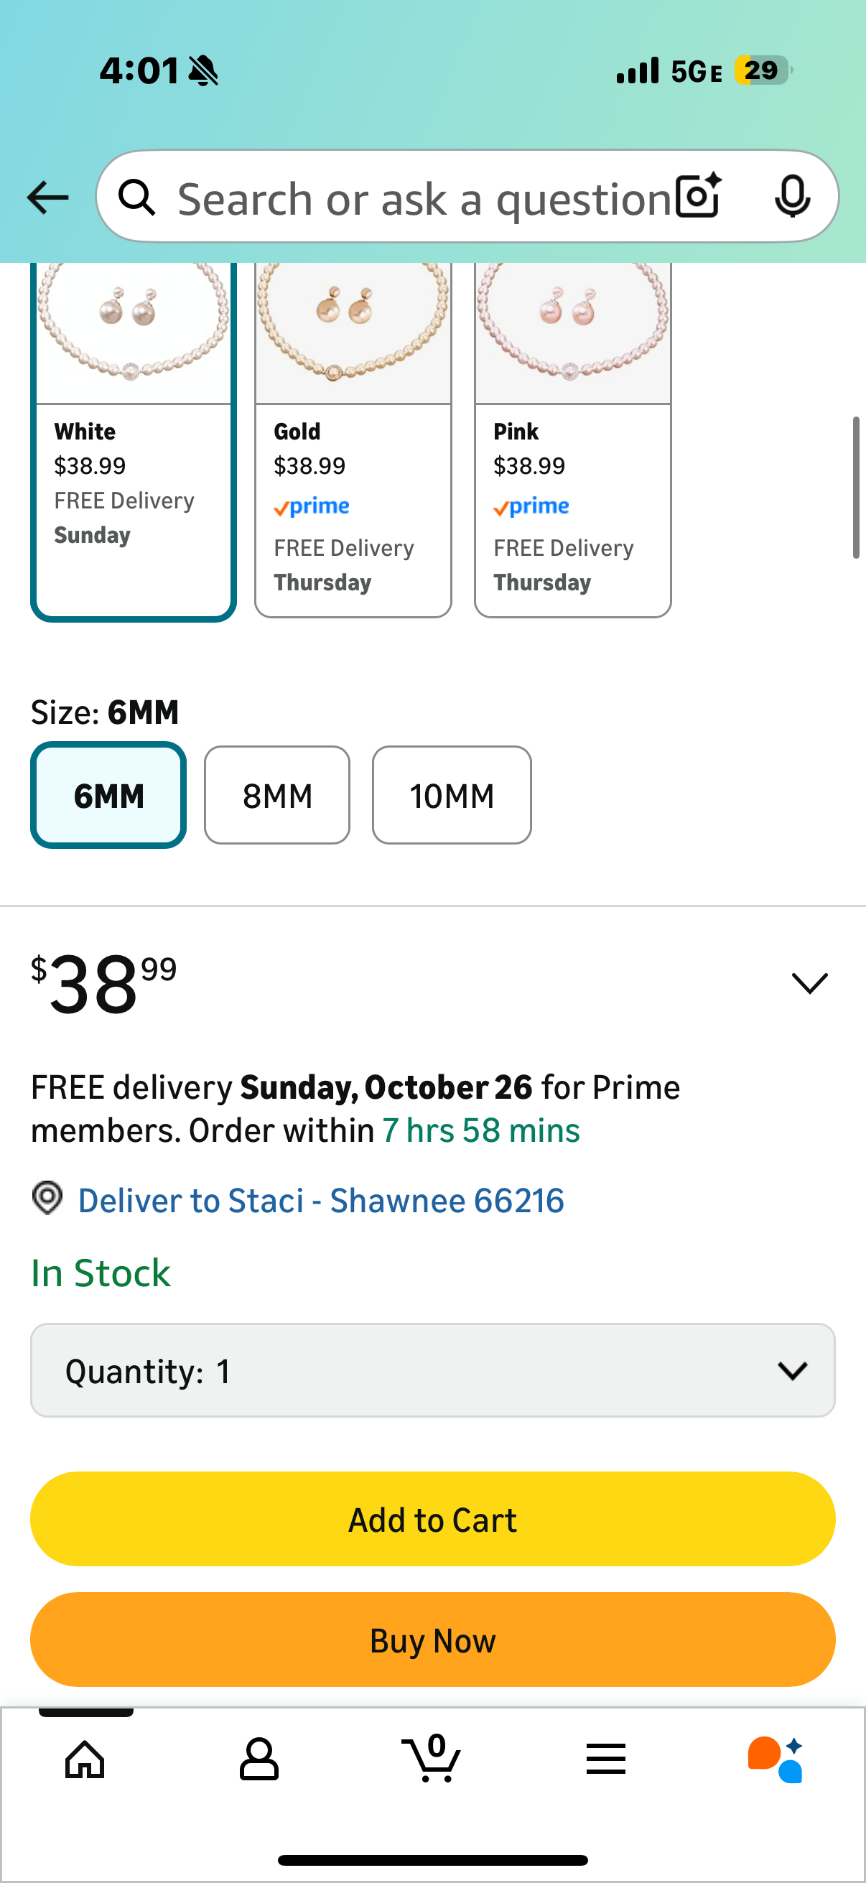Open the Home tab icon

[85, 1759]
